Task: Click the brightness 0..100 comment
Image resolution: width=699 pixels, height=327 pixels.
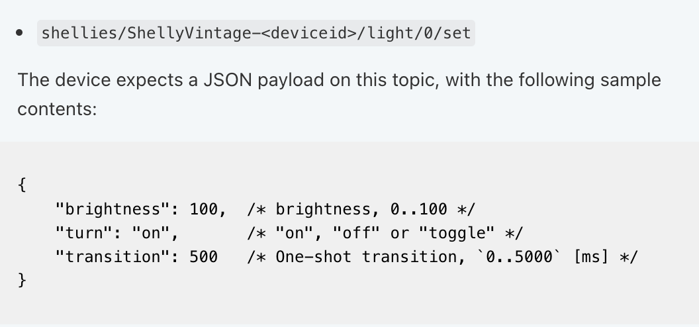Action: pos(361,209)
